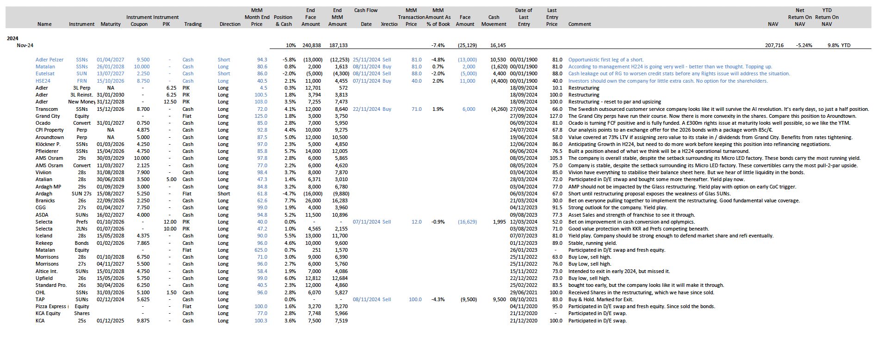Click the 'Eutelsat' name cell
This screenshot has height=340, width=877.
coord(45,73)
